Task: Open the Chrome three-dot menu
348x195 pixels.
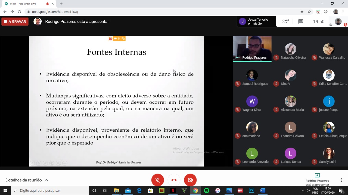Action: pyautogui.click(x=343, y=12)
